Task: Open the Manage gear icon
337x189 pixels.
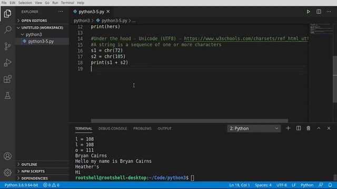Action: [7, 173]
